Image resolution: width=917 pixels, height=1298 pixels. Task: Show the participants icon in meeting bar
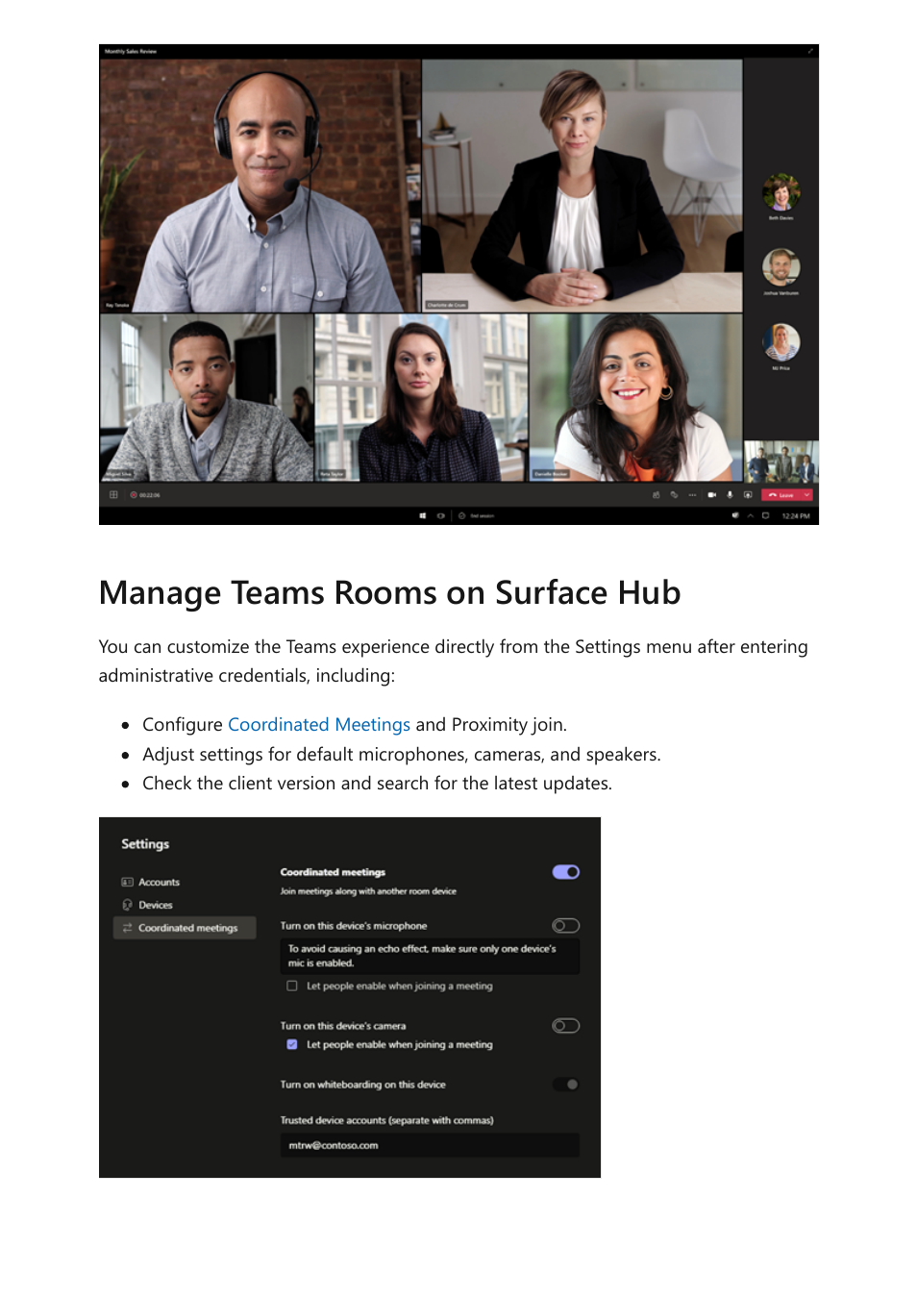pyautogui.click(x=657, y=495)
